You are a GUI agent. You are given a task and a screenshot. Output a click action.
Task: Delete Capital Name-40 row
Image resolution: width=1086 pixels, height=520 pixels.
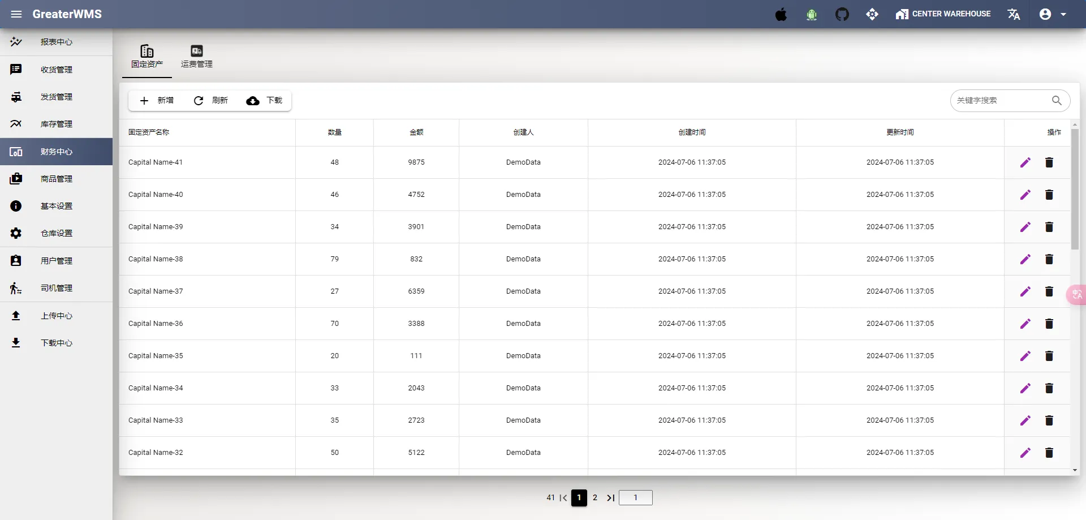point(1049,195)
